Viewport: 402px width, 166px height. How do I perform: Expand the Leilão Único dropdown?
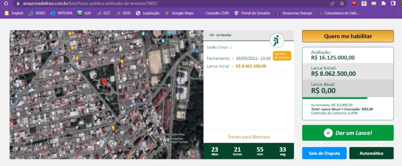point(230,48)
